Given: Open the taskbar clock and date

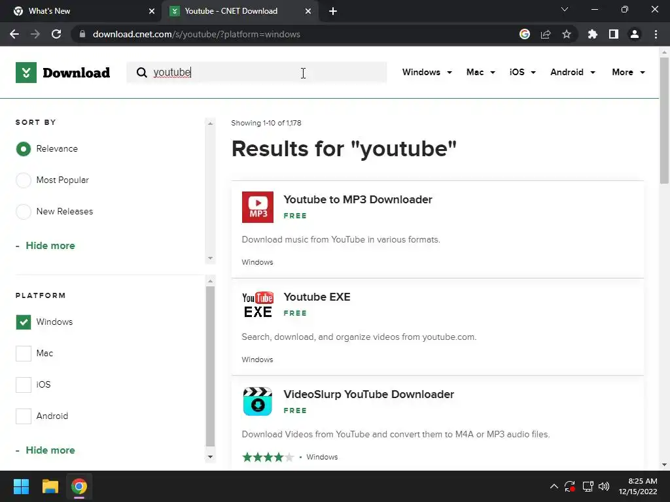Looking at the screenshot, I should pos(638,486).
